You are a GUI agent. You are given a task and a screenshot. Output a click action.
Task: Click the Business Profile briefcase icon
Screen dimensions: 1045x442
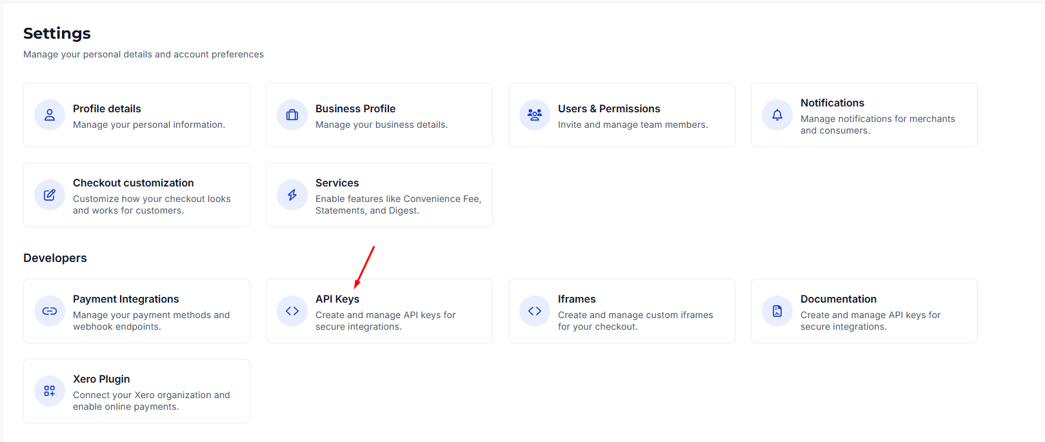click(292, 115)
